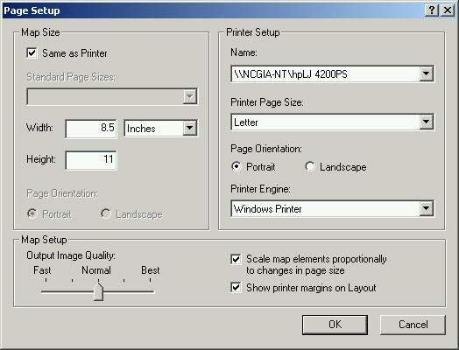The width and height of the screenshot is (459, 350).
Task: Select Portrait under Printer Setup
Action: (x=237, y=166)
